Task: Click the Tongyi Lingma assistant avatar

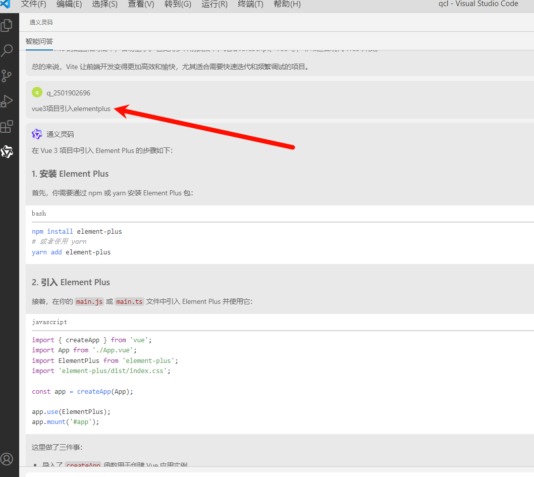Action: (37, 134)
